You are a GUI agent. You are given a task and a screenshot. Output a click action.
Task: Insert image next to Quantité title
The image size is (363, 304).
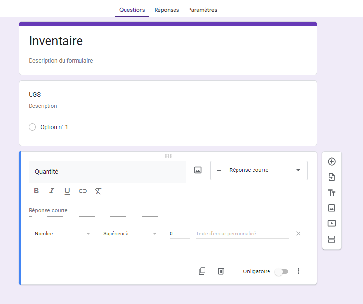[198, 170]
